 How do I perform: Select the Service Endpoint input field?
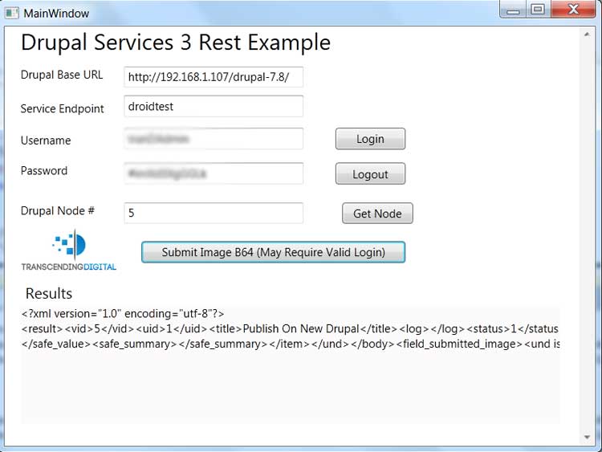(x=214, y=106)
